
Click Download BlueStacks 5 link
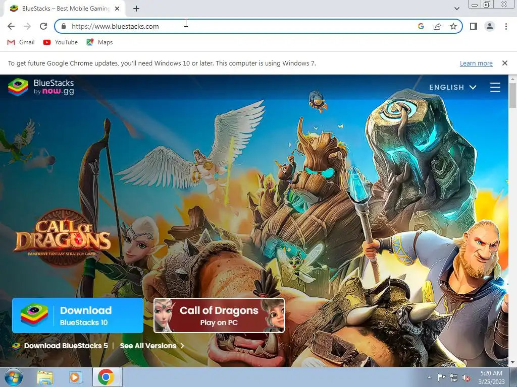[x=60, y=346]
